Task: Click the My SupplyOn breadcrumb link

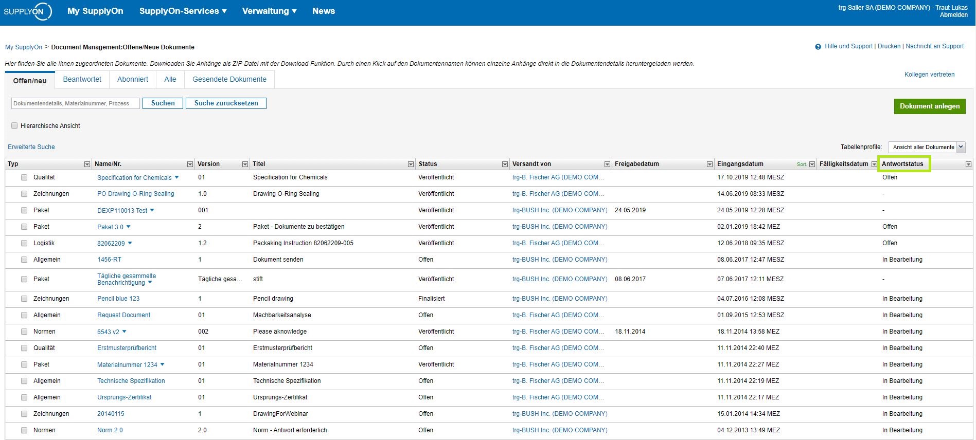Action: (x=24, y=47)
